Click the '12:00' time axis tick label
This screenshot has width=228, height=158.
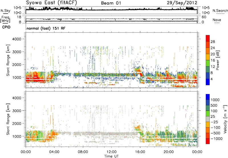tap(111, 152)
